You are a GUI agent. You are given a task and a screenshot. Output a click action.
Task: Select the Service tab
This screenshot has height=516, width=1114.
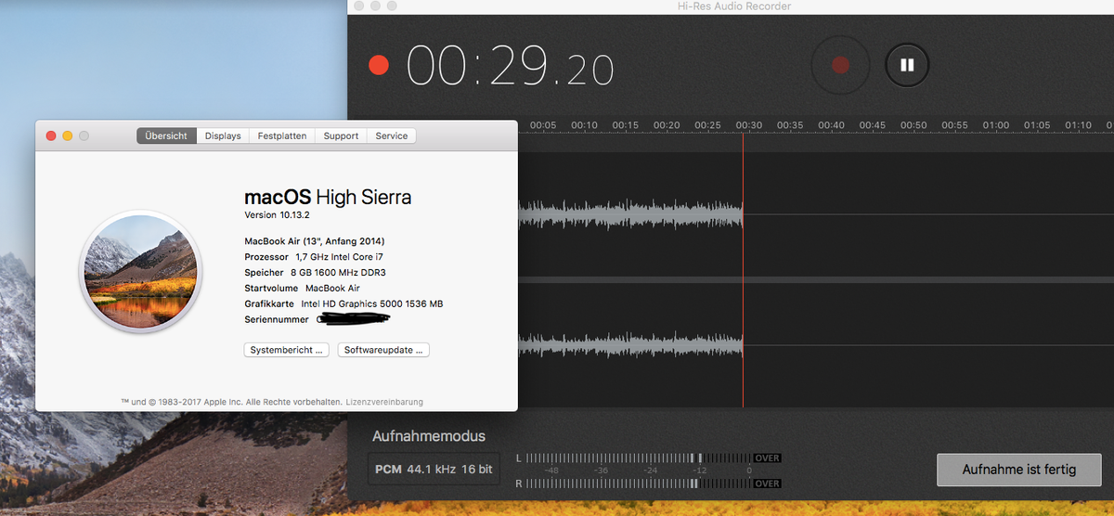coord(392,135)
